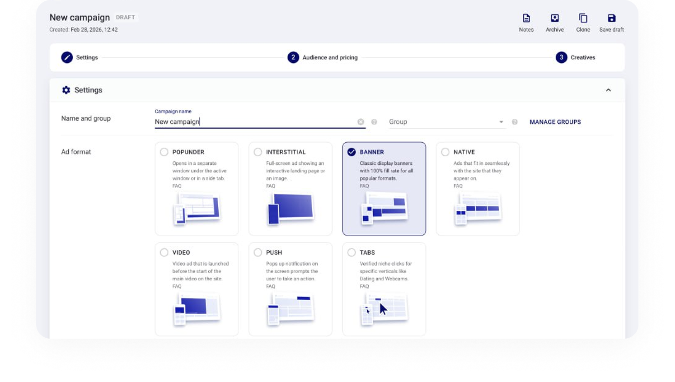675x382 pixels.
Task: Choose the Interstitial ad format radio
Action: [258, 152]
